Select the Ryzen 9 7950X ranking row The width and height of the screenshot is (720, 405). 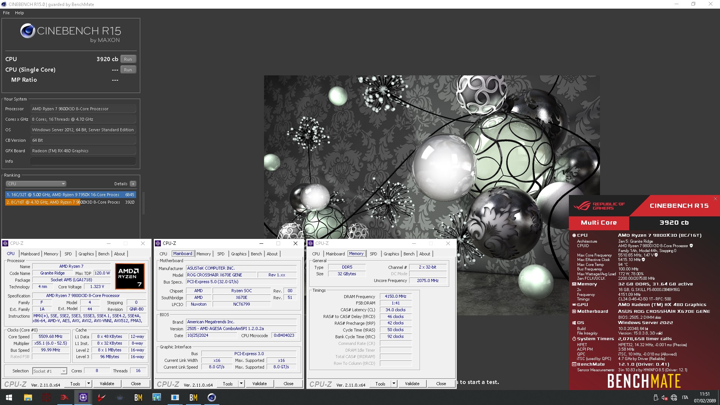pos(70,195)
